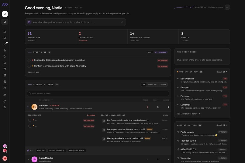Open the +15035550153 waiting thread

pos(202,142)
